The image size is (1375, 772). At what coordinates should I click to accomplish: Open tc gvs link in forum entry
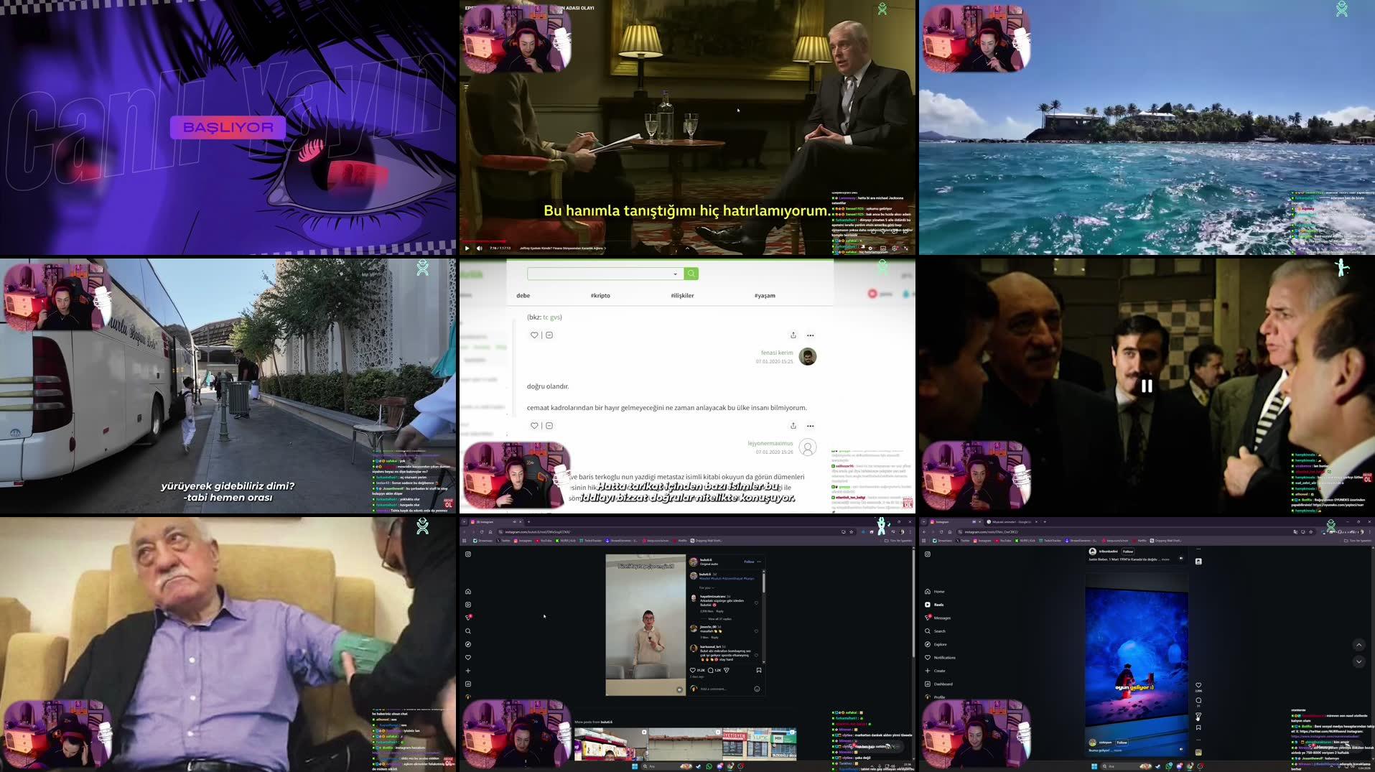(551, 317)
